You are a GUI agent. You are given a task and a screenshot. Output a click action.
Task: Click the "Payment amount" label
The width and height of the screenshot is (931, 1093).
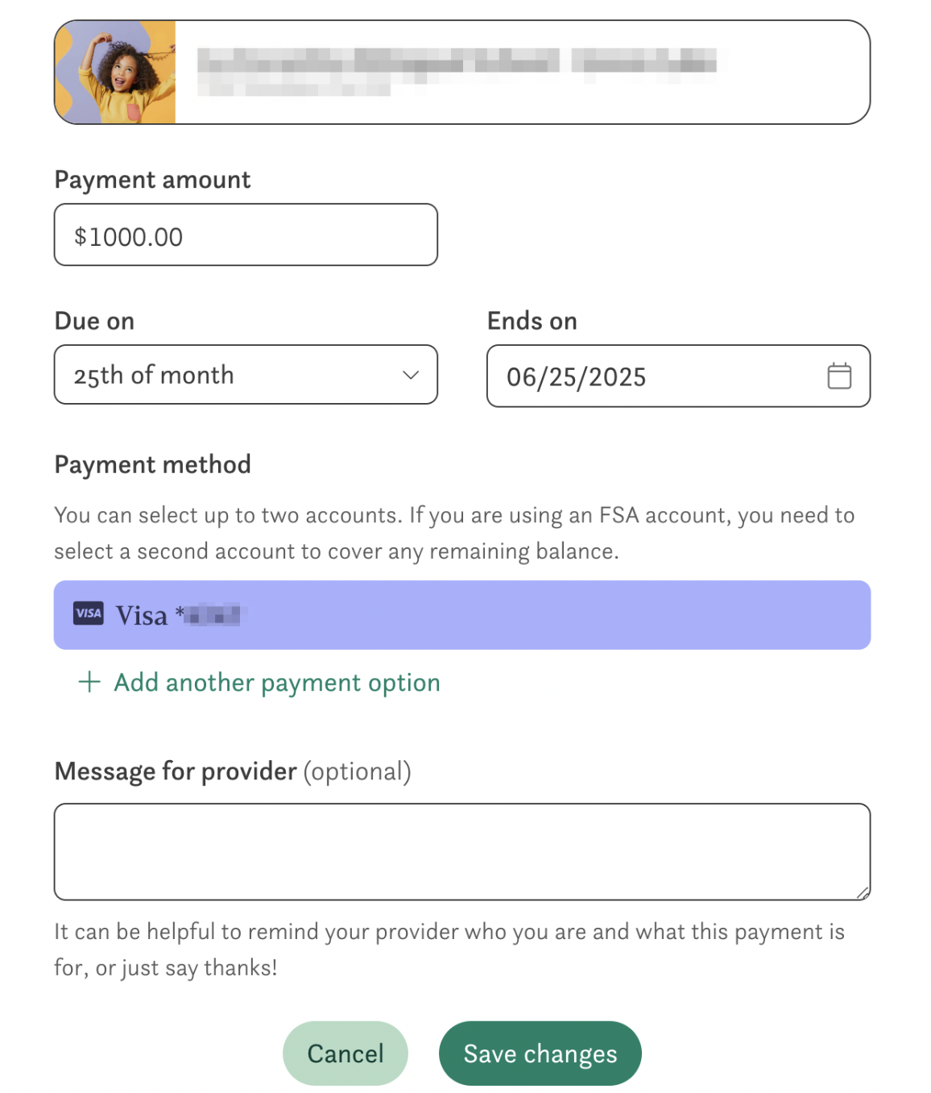click(x=152, y=180)
